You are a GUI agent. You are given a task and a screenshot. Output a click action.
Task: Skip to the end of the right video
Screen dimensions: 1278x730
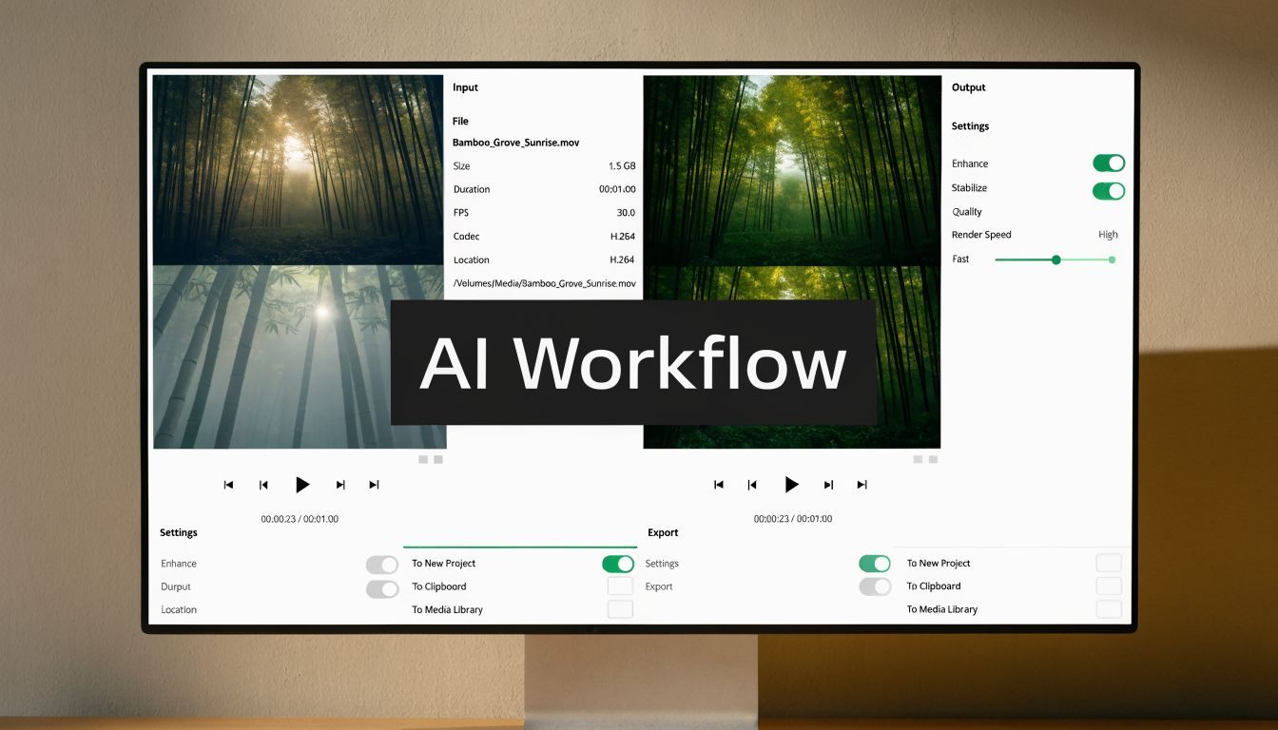tap(862, 484)
